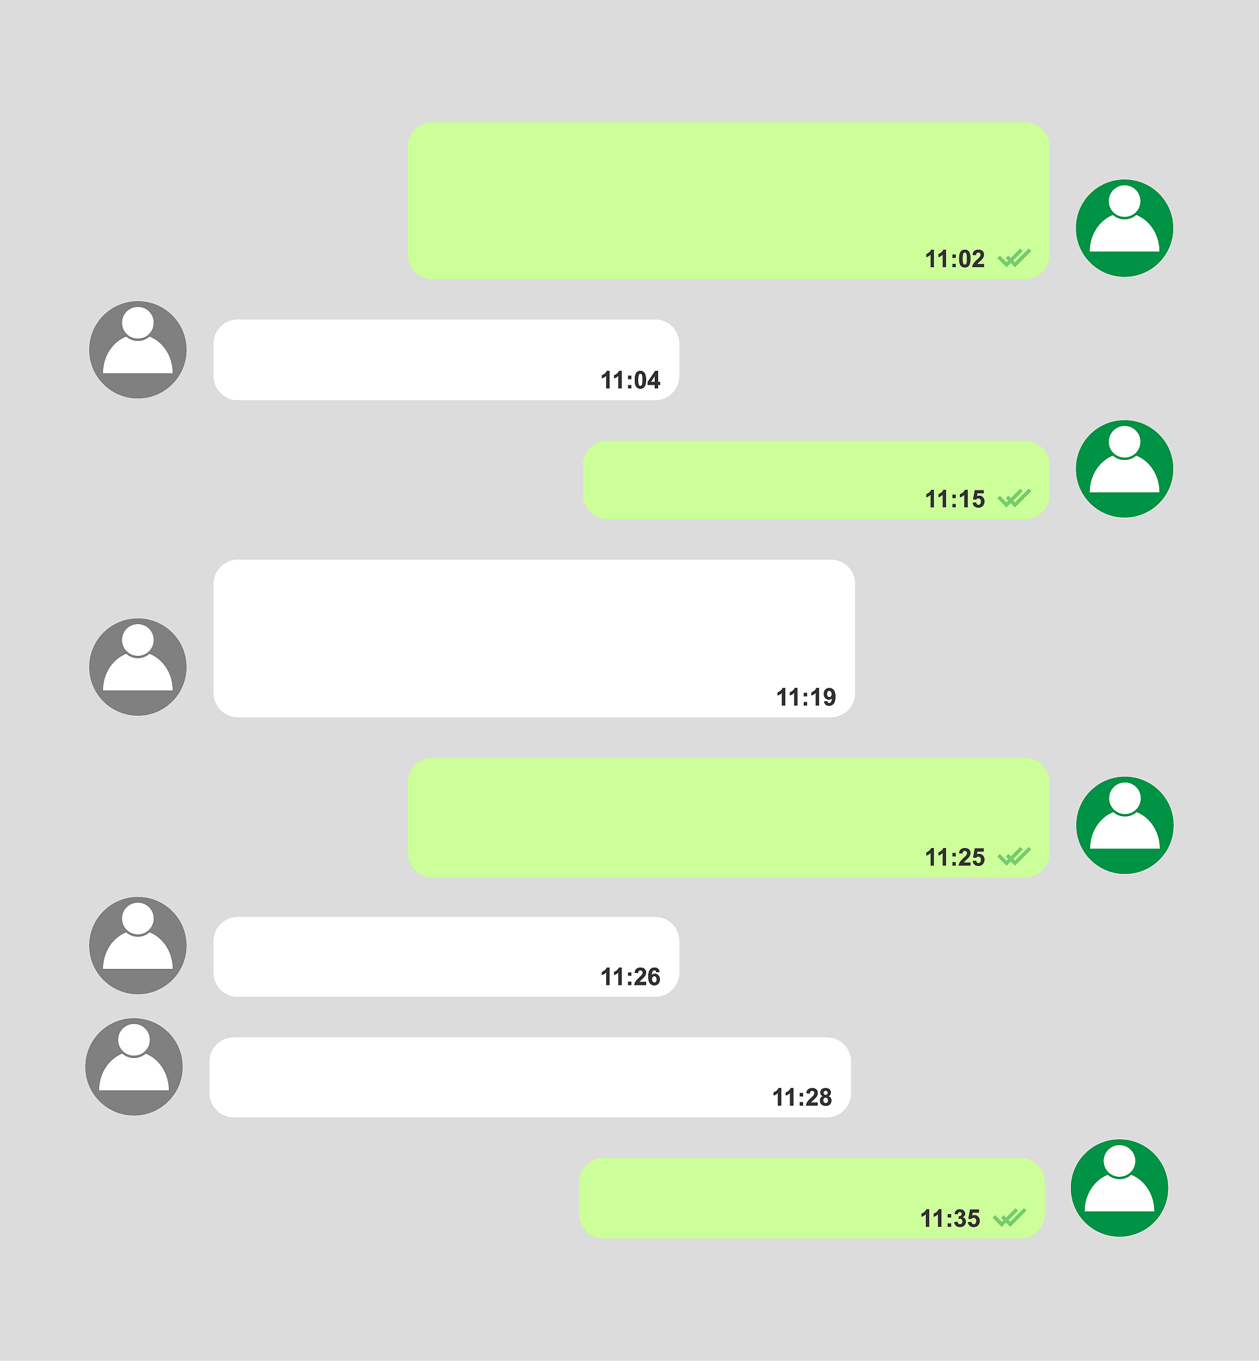
Task: Click read-receipt double check at 11:25
Action: (x=1014, y=856)
